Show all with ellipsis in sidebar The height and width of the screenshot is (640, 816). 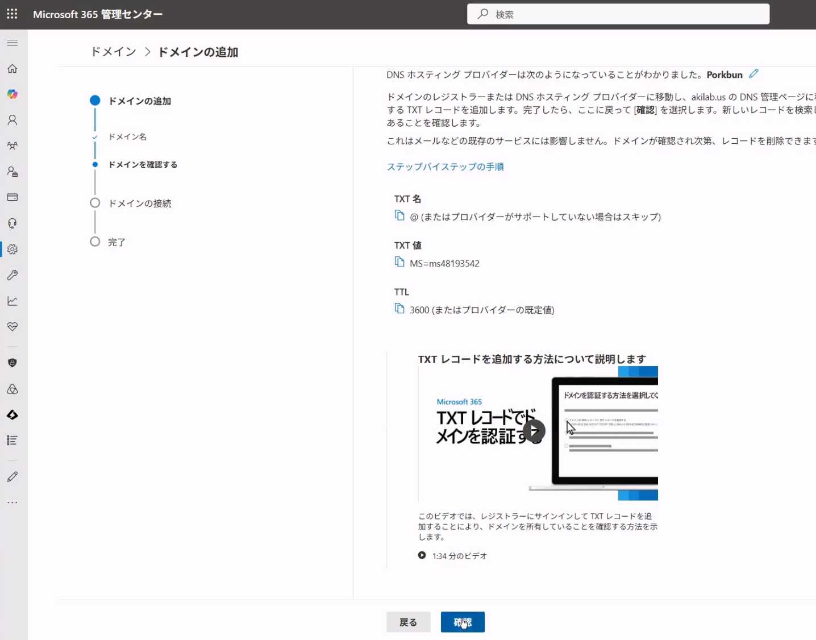[13, 502]
